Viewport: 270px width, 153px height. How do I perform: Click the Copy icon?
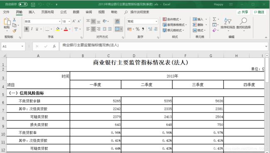[x=15, y=25]
